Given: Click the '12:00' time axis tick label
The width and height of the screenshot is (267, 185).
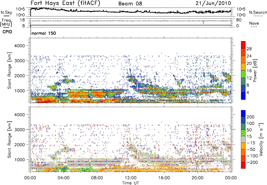Looking at the screenshot, I should [x=130, y=178].
